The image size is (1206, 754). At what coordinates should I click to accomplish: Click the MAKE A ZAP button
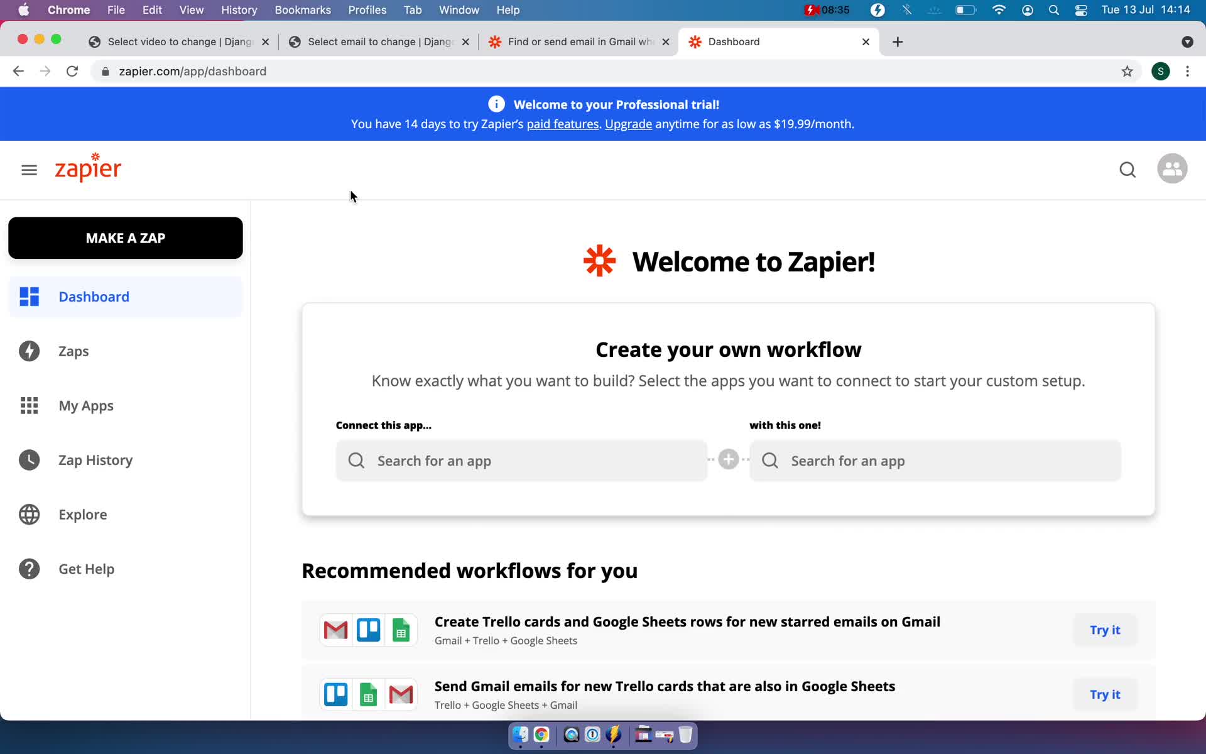click(x=126, y=238)
